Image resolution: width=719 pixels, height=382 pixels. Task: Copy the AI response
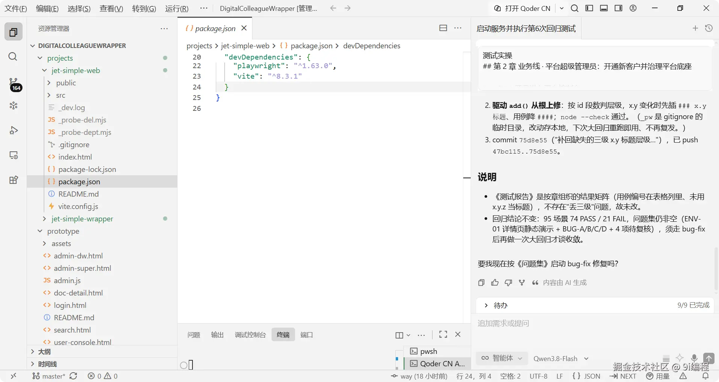[x=481, y=283]
